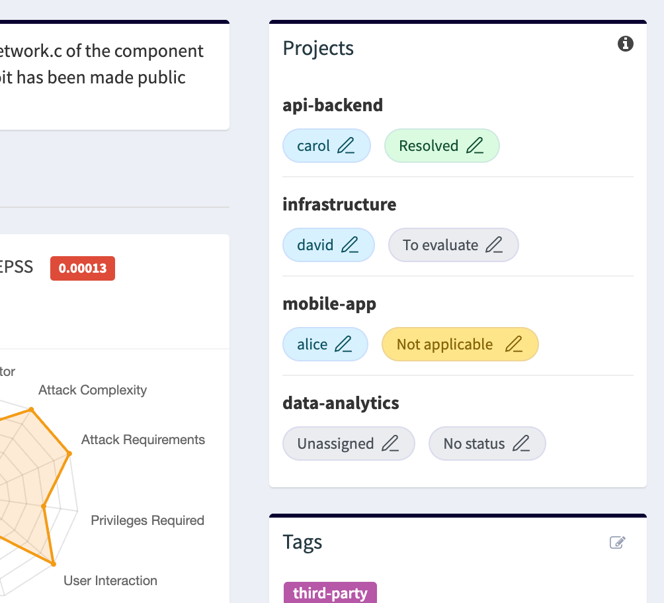
Task: Click the Attack Complexity radar chart label
Action: point(92,390)
